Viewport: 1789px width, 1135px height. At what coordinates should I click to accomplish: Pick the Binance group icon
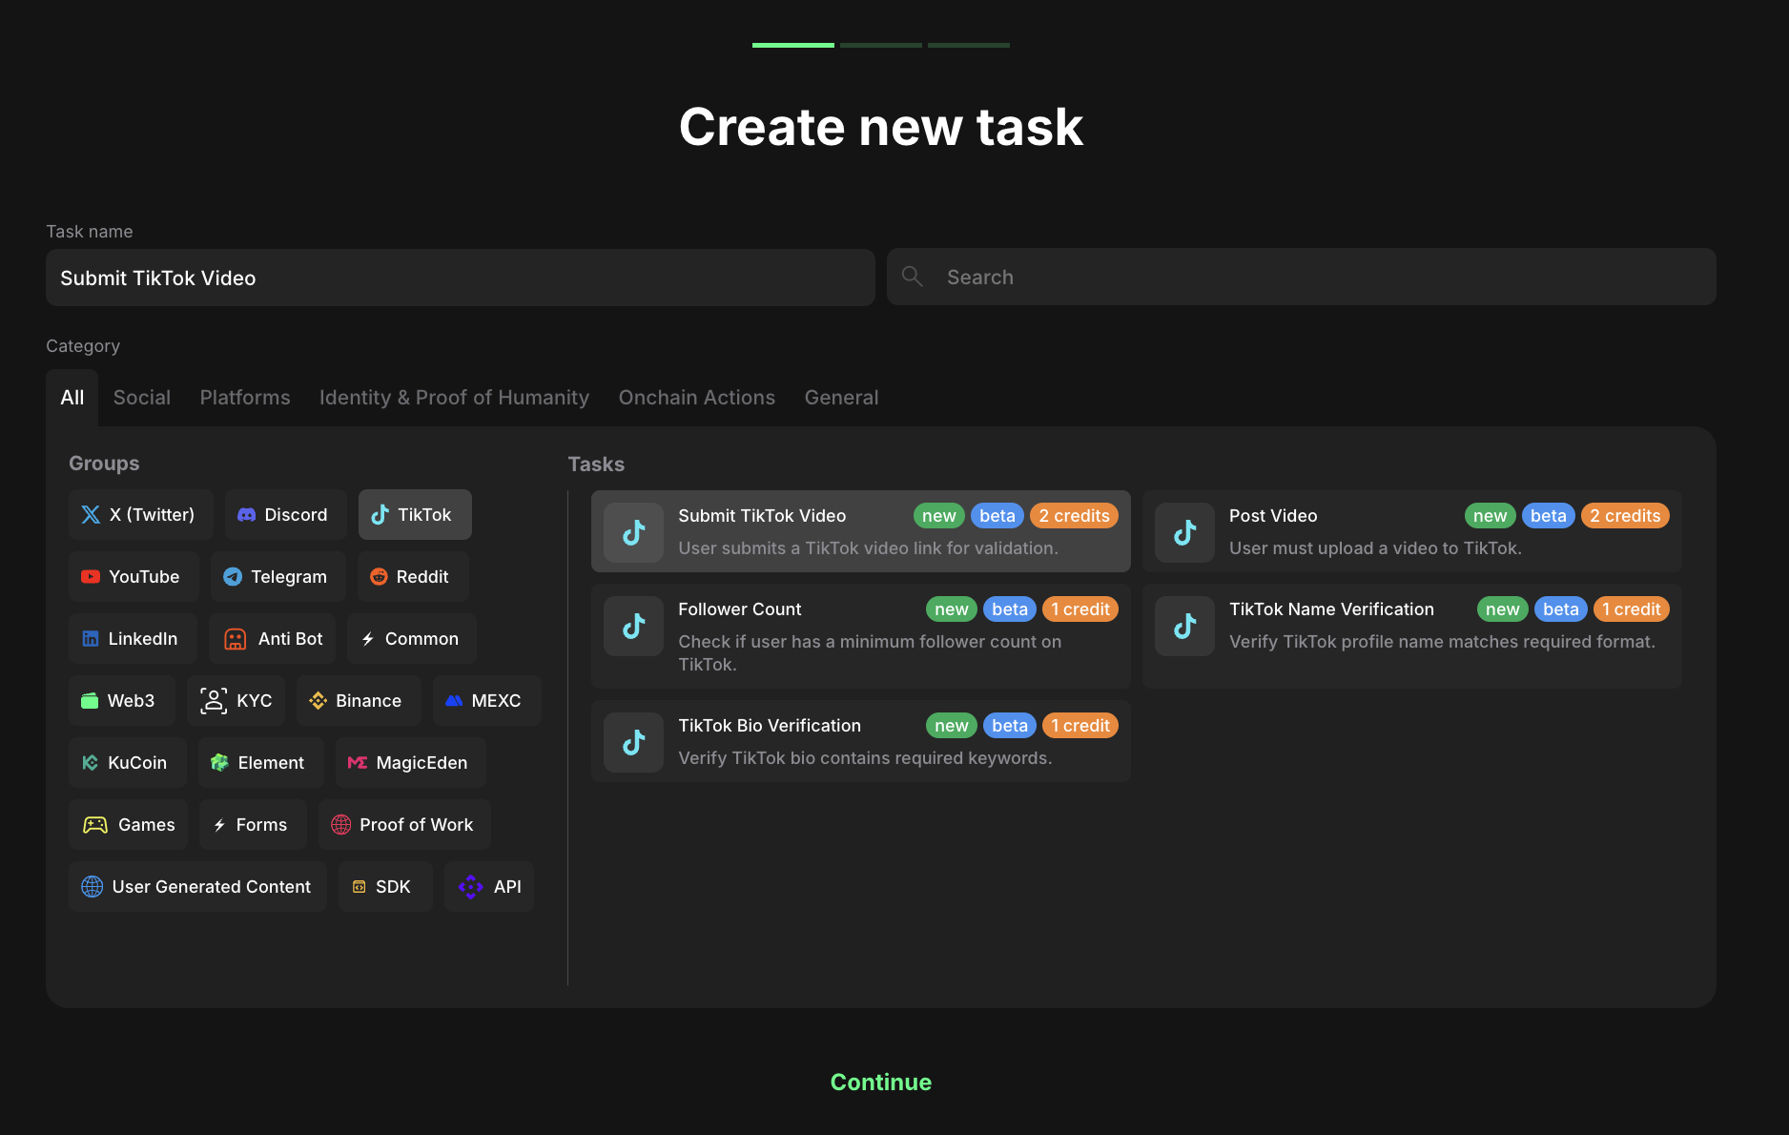(x=318, y=701)
